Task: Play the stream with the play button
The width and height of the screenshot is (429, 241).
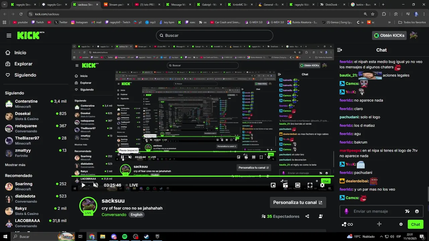Action: tap(83, 185)
